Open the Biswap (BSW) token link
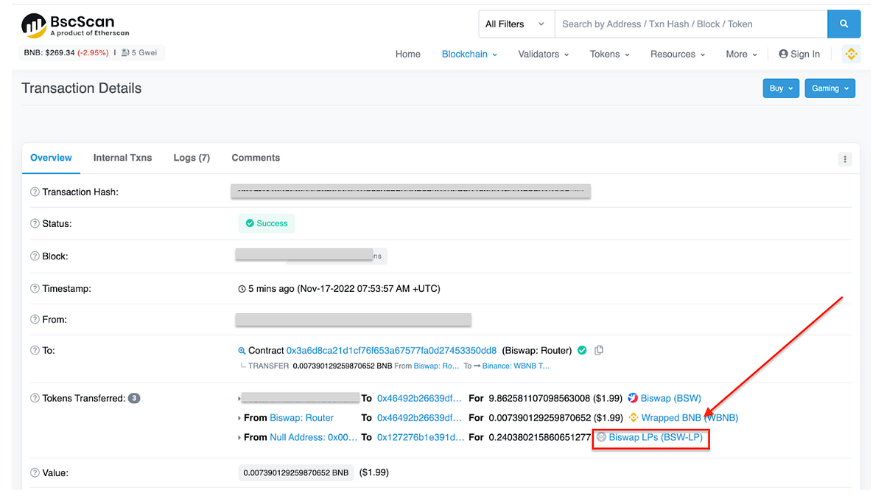 click(x=670, y=398)
